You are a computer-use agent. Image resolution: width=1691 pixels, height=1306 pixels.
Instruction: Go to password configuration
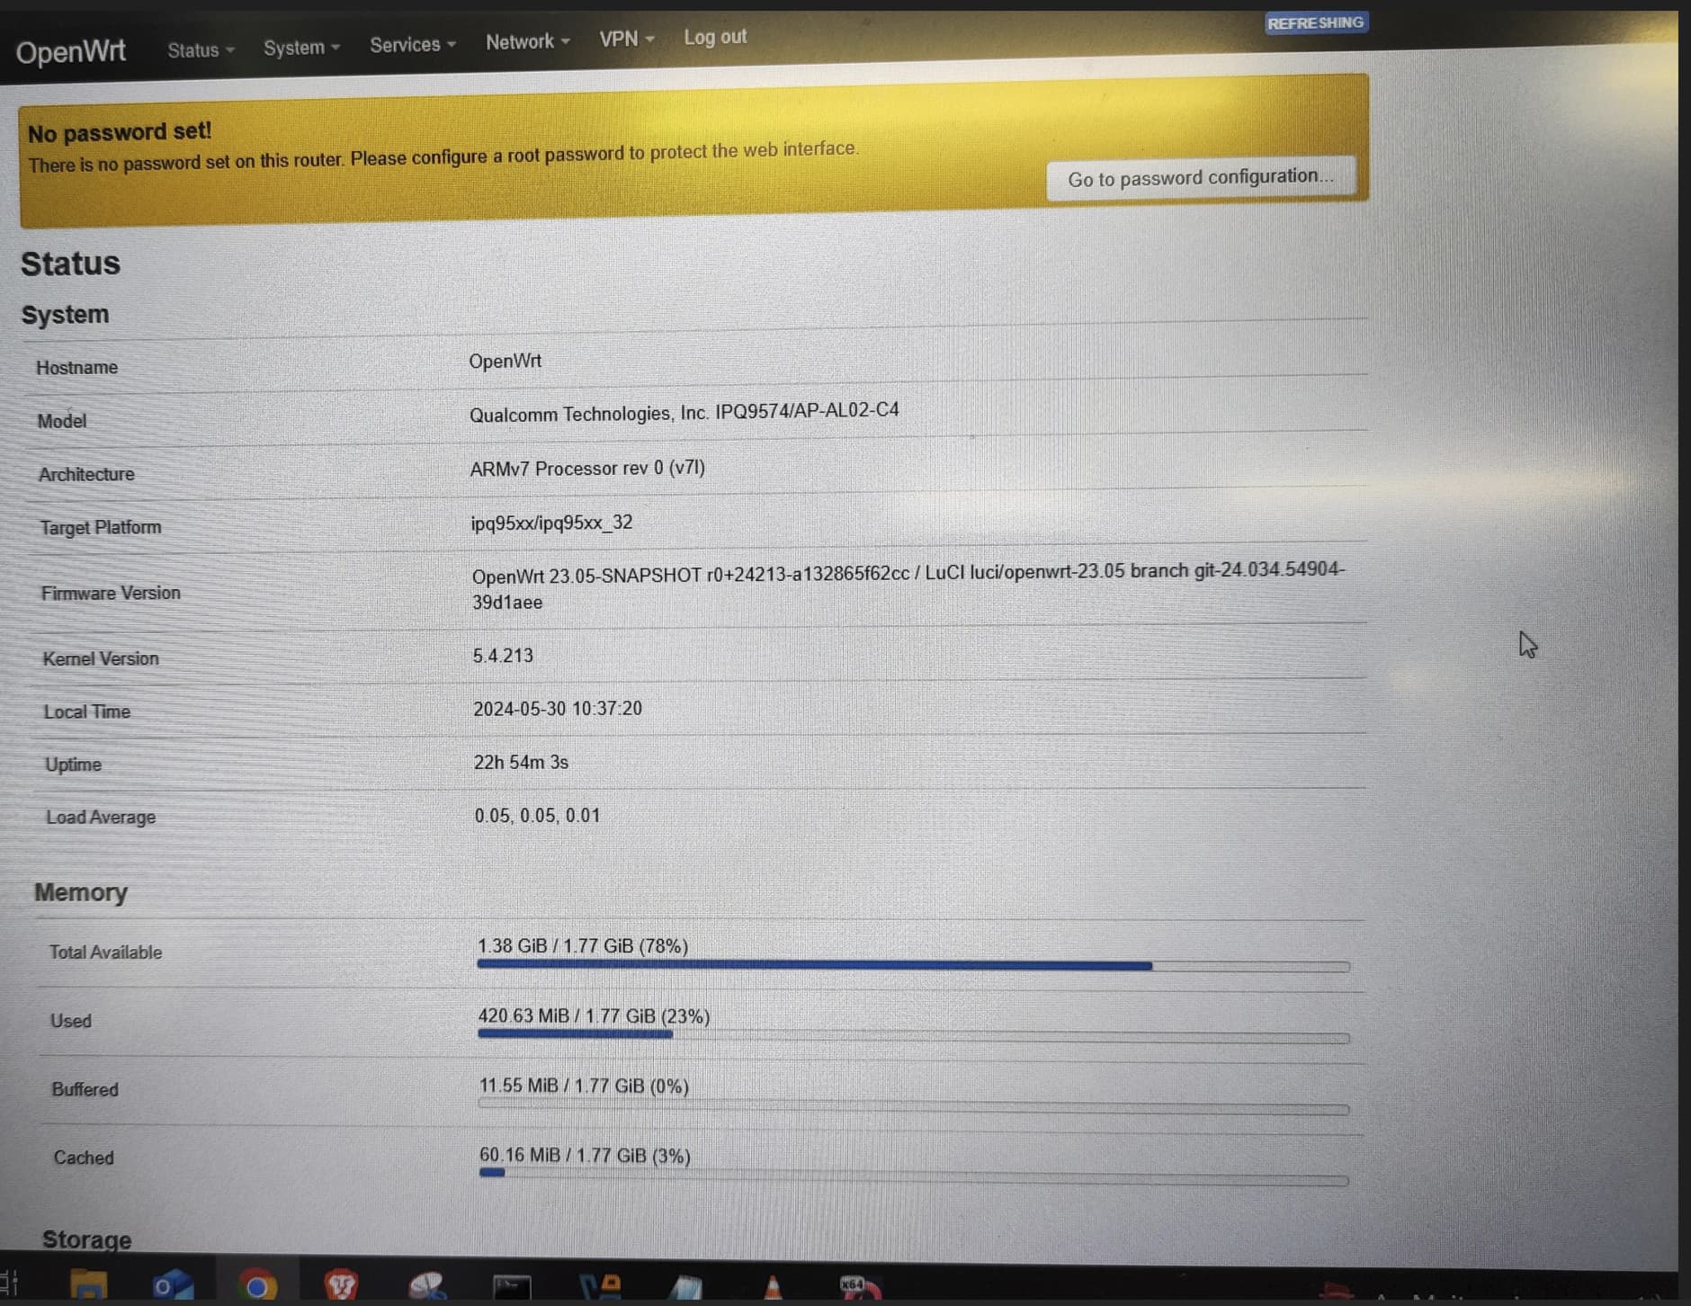coord(1201,177)
